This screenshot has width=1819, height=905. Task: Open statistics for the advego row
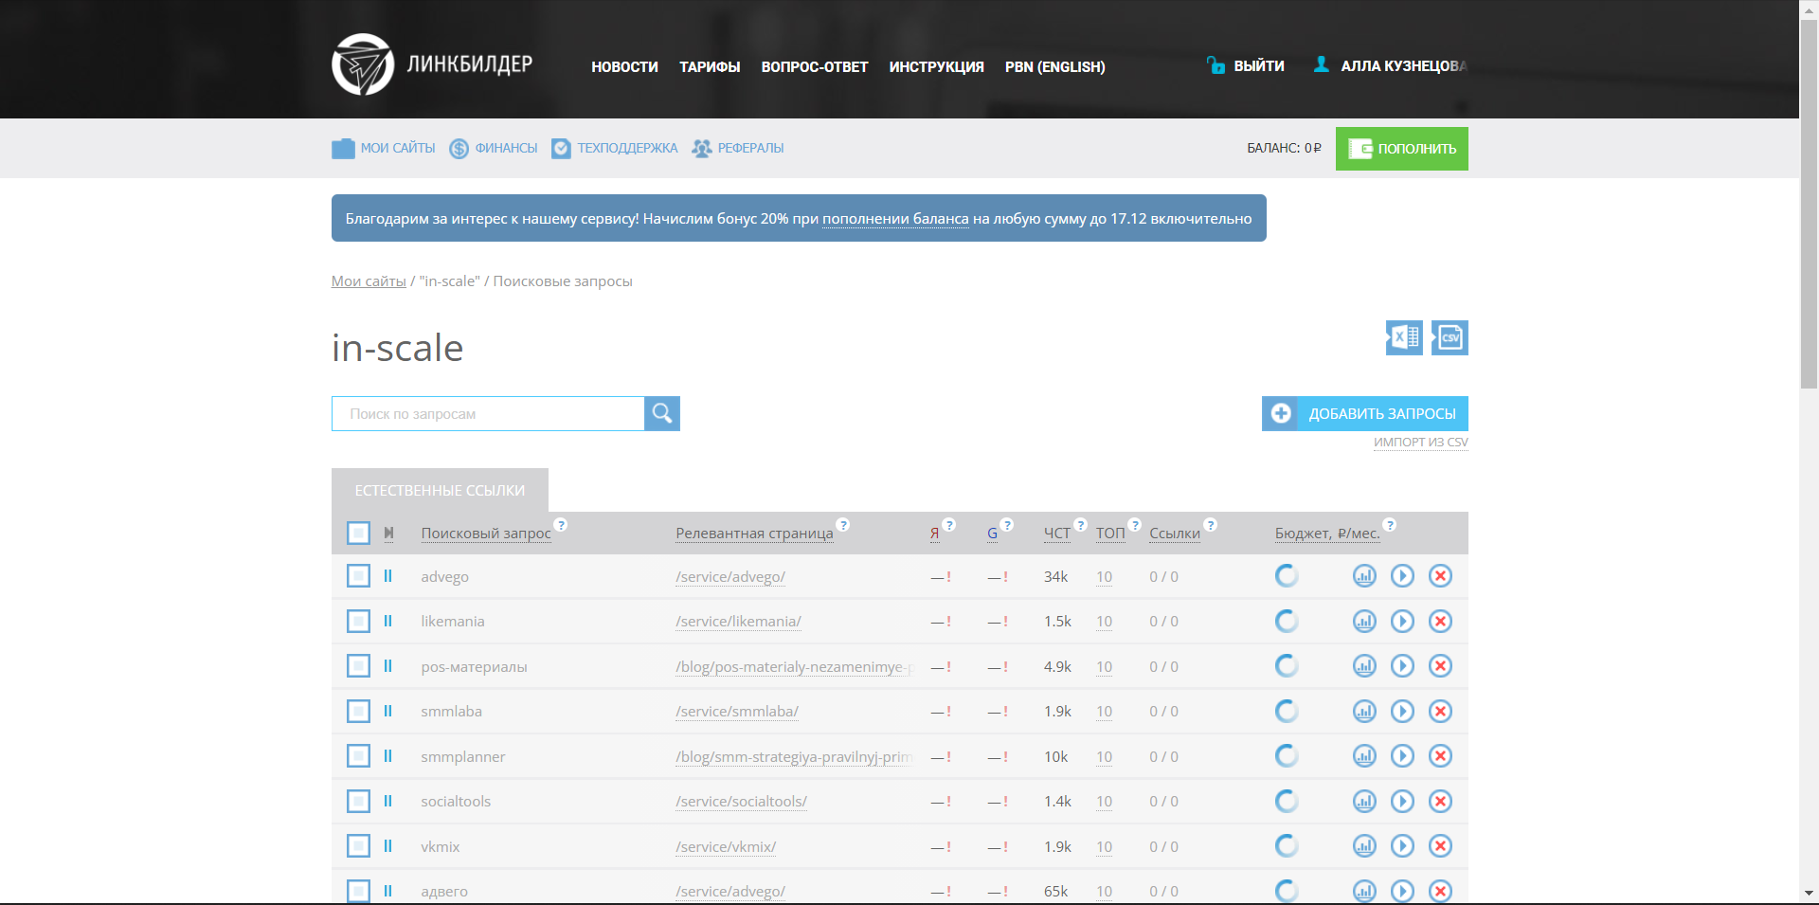[x=1364, y=576]
